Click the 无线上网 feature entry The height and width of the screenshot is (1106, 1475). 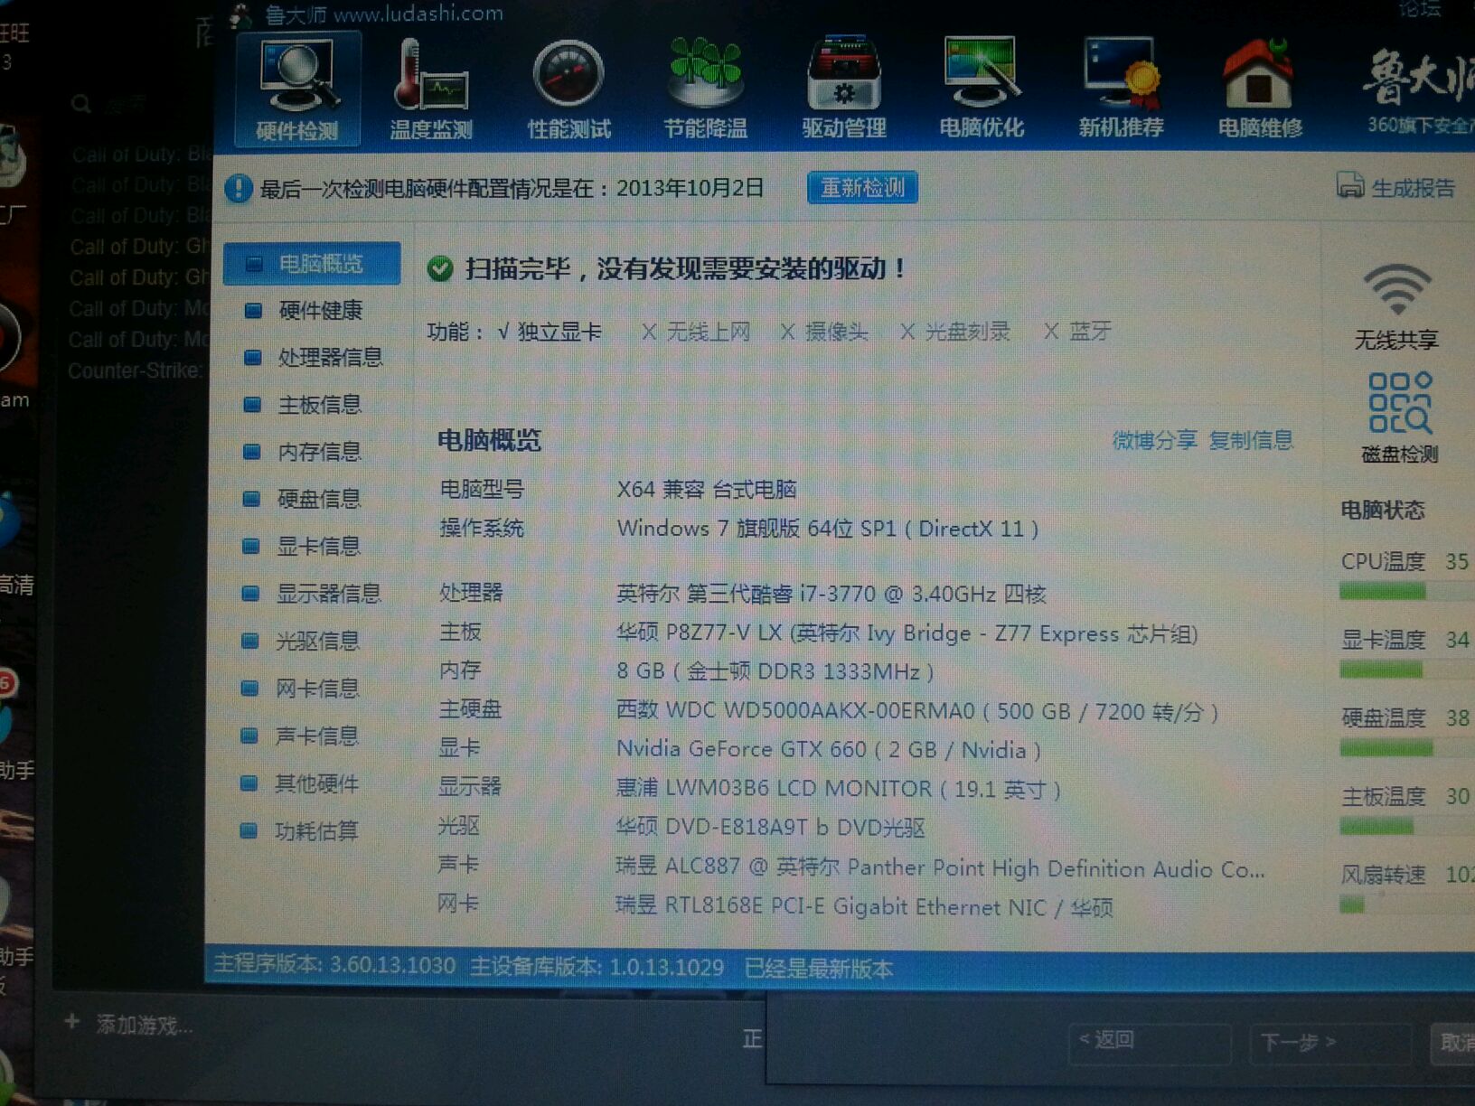coord(696,332)
